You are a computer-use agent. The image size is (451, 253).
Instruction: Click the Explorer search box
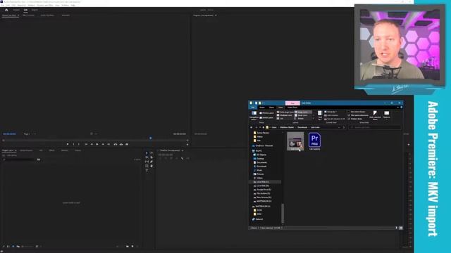click(375, 127)
